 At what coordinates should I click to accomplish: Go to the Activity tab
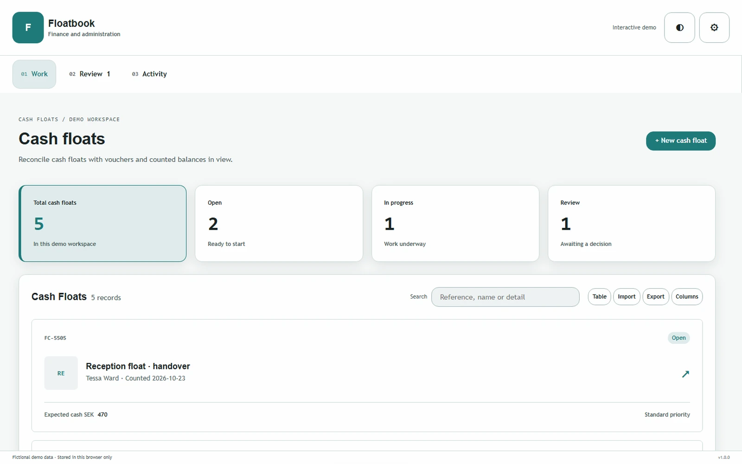(x=149, y=74)
